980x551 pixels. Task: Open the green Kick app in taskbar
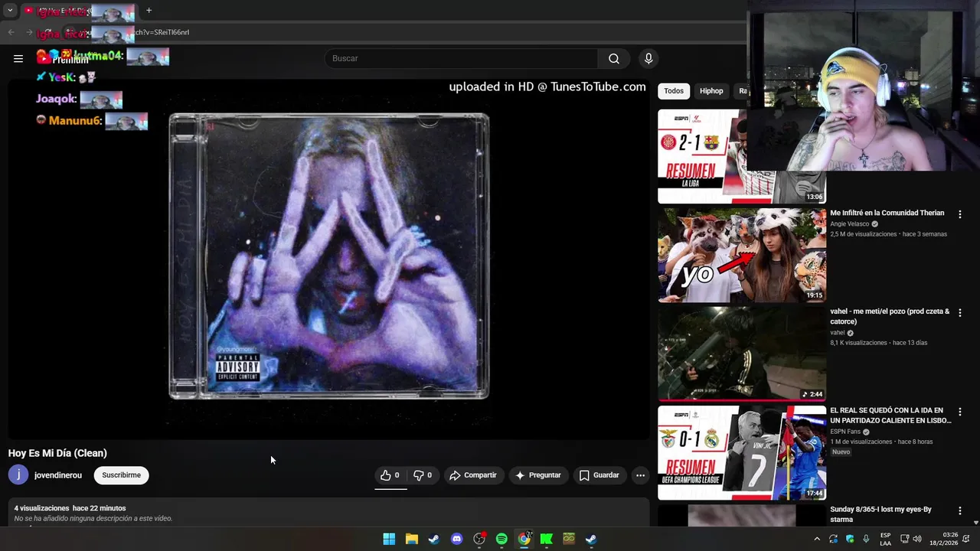[x=547, y=539]
